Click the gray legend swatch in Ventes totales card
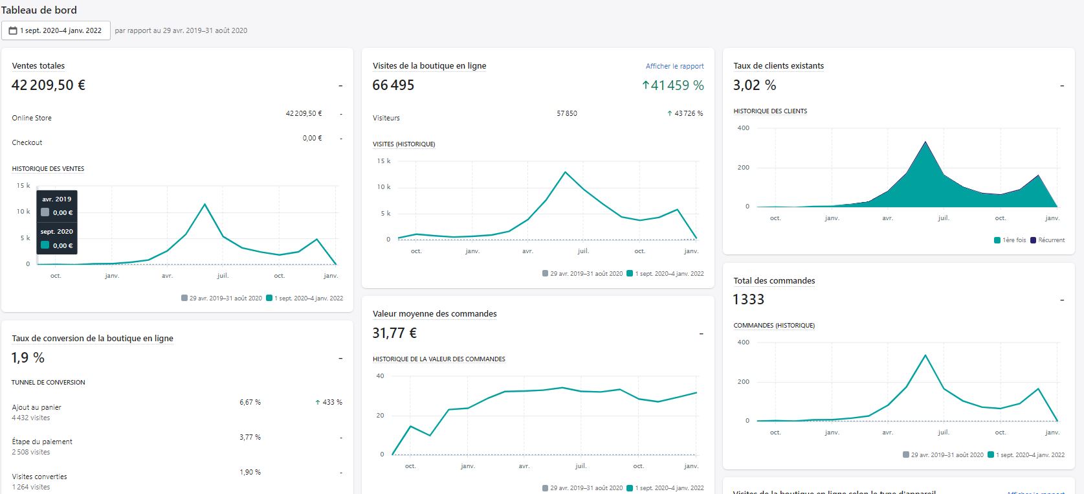Screen dimensions: 1084x494 184,298
